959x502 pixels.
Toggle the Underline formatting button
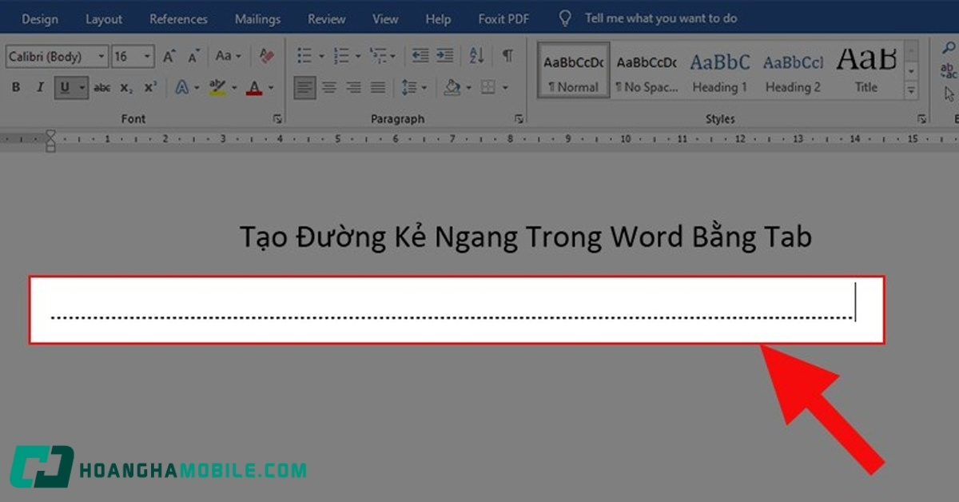(x=65, y=87)
